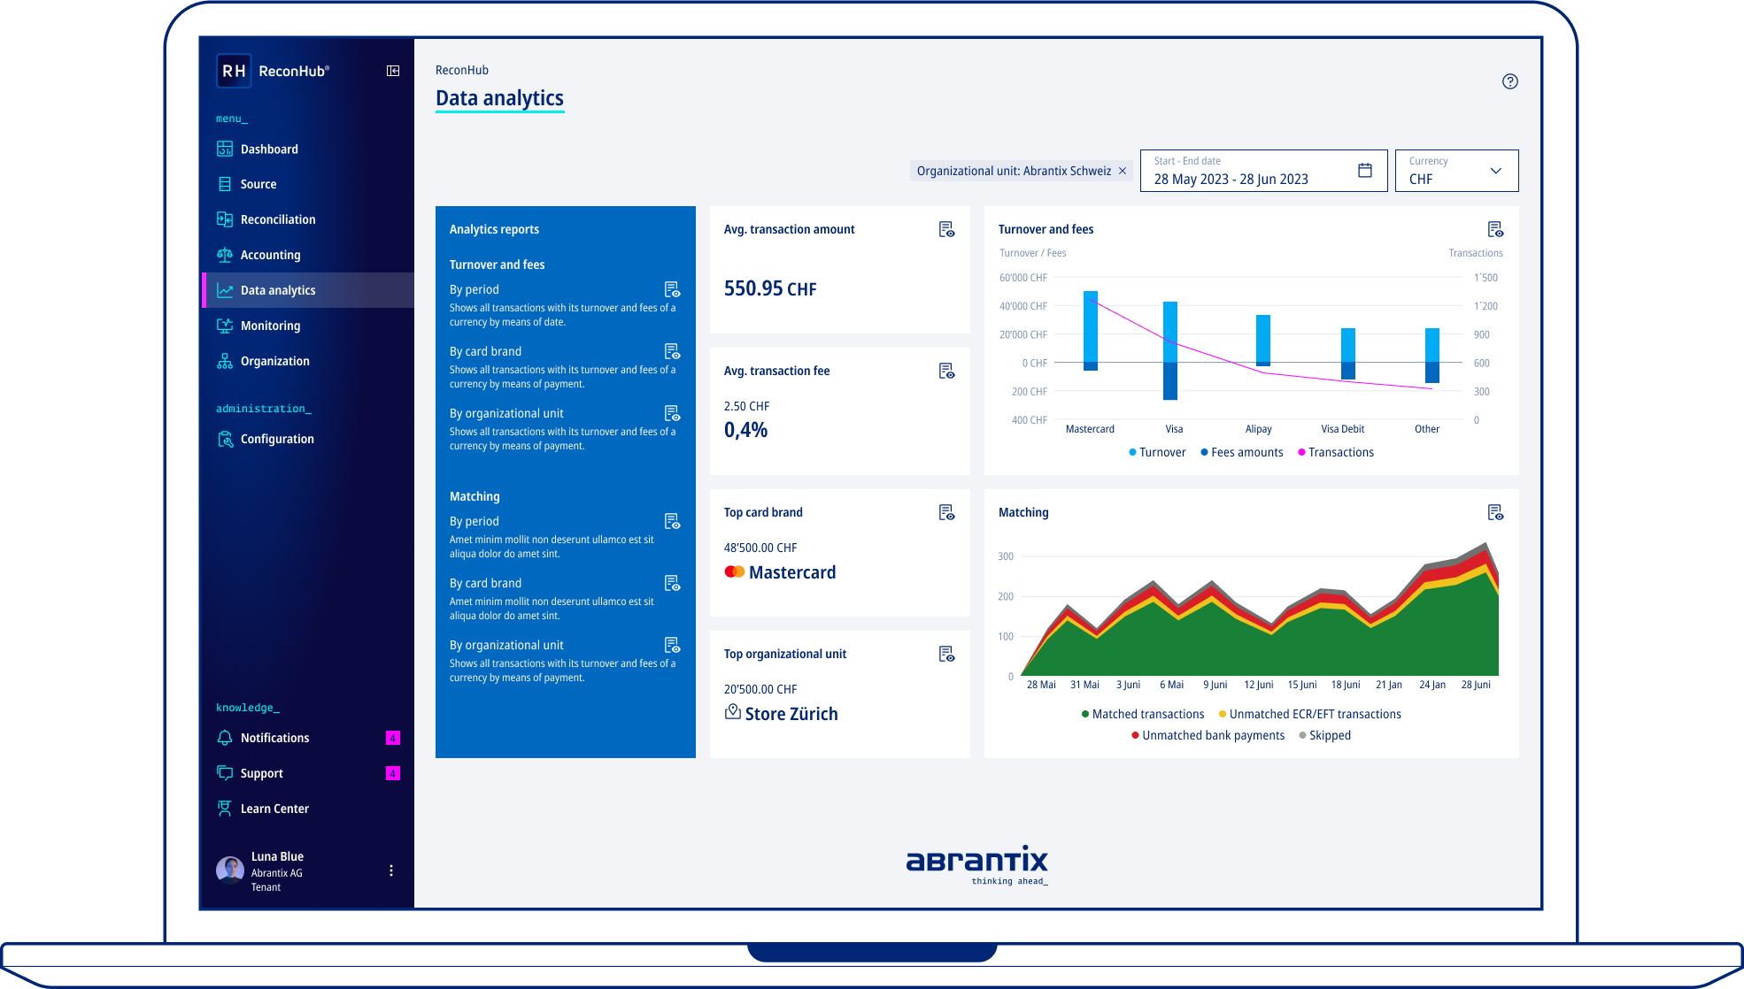Viewport: 1744px width, 989px height.
Task: Open By organizational unit link under Turnover and fees
Action: (x=506, y=413)
